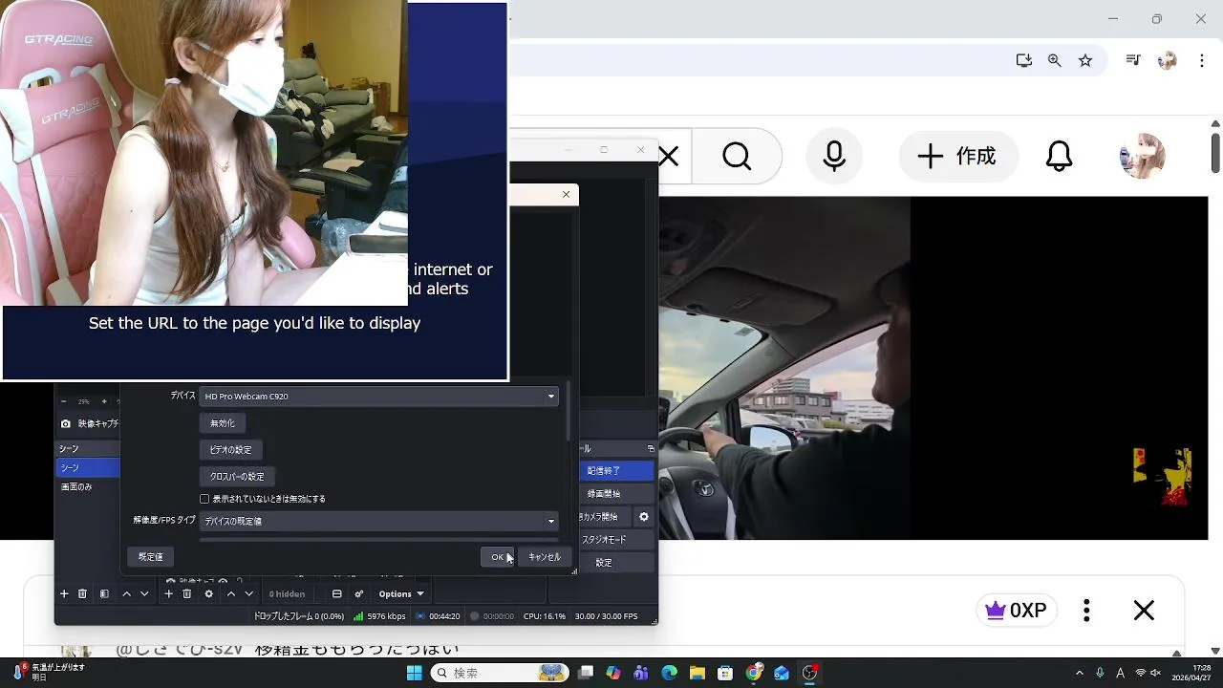This screenshot has height=688, width=1223.
Task: Open the Options dropdown in OBS mixer
Action: (x=401, y=594)
